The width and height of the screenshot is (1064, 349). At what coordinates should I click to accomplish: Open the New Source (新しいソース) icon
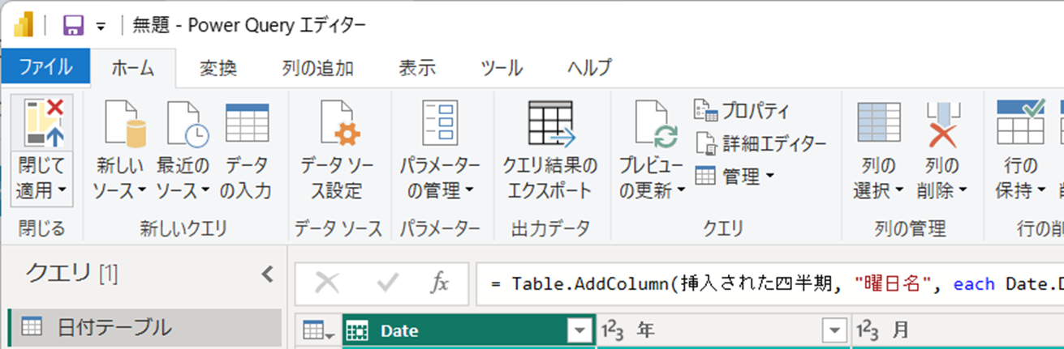pos(120,124)
